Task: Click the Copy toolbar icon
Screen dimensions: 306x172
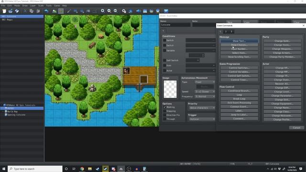Action: click(x=32, y=11)
